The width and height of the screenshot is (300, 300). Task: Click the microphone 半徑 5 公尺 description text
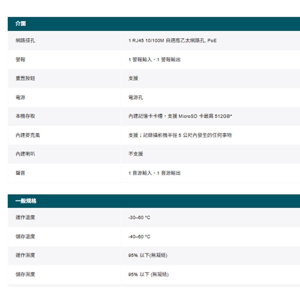coord(180,135)
